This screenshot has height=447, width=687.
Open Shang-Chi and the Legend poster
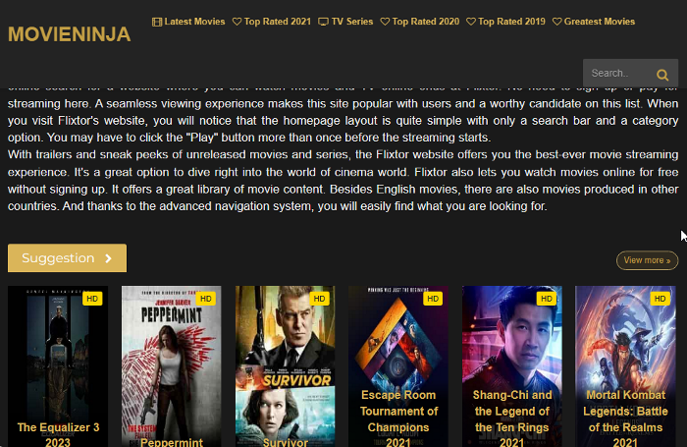coord(512,366)
